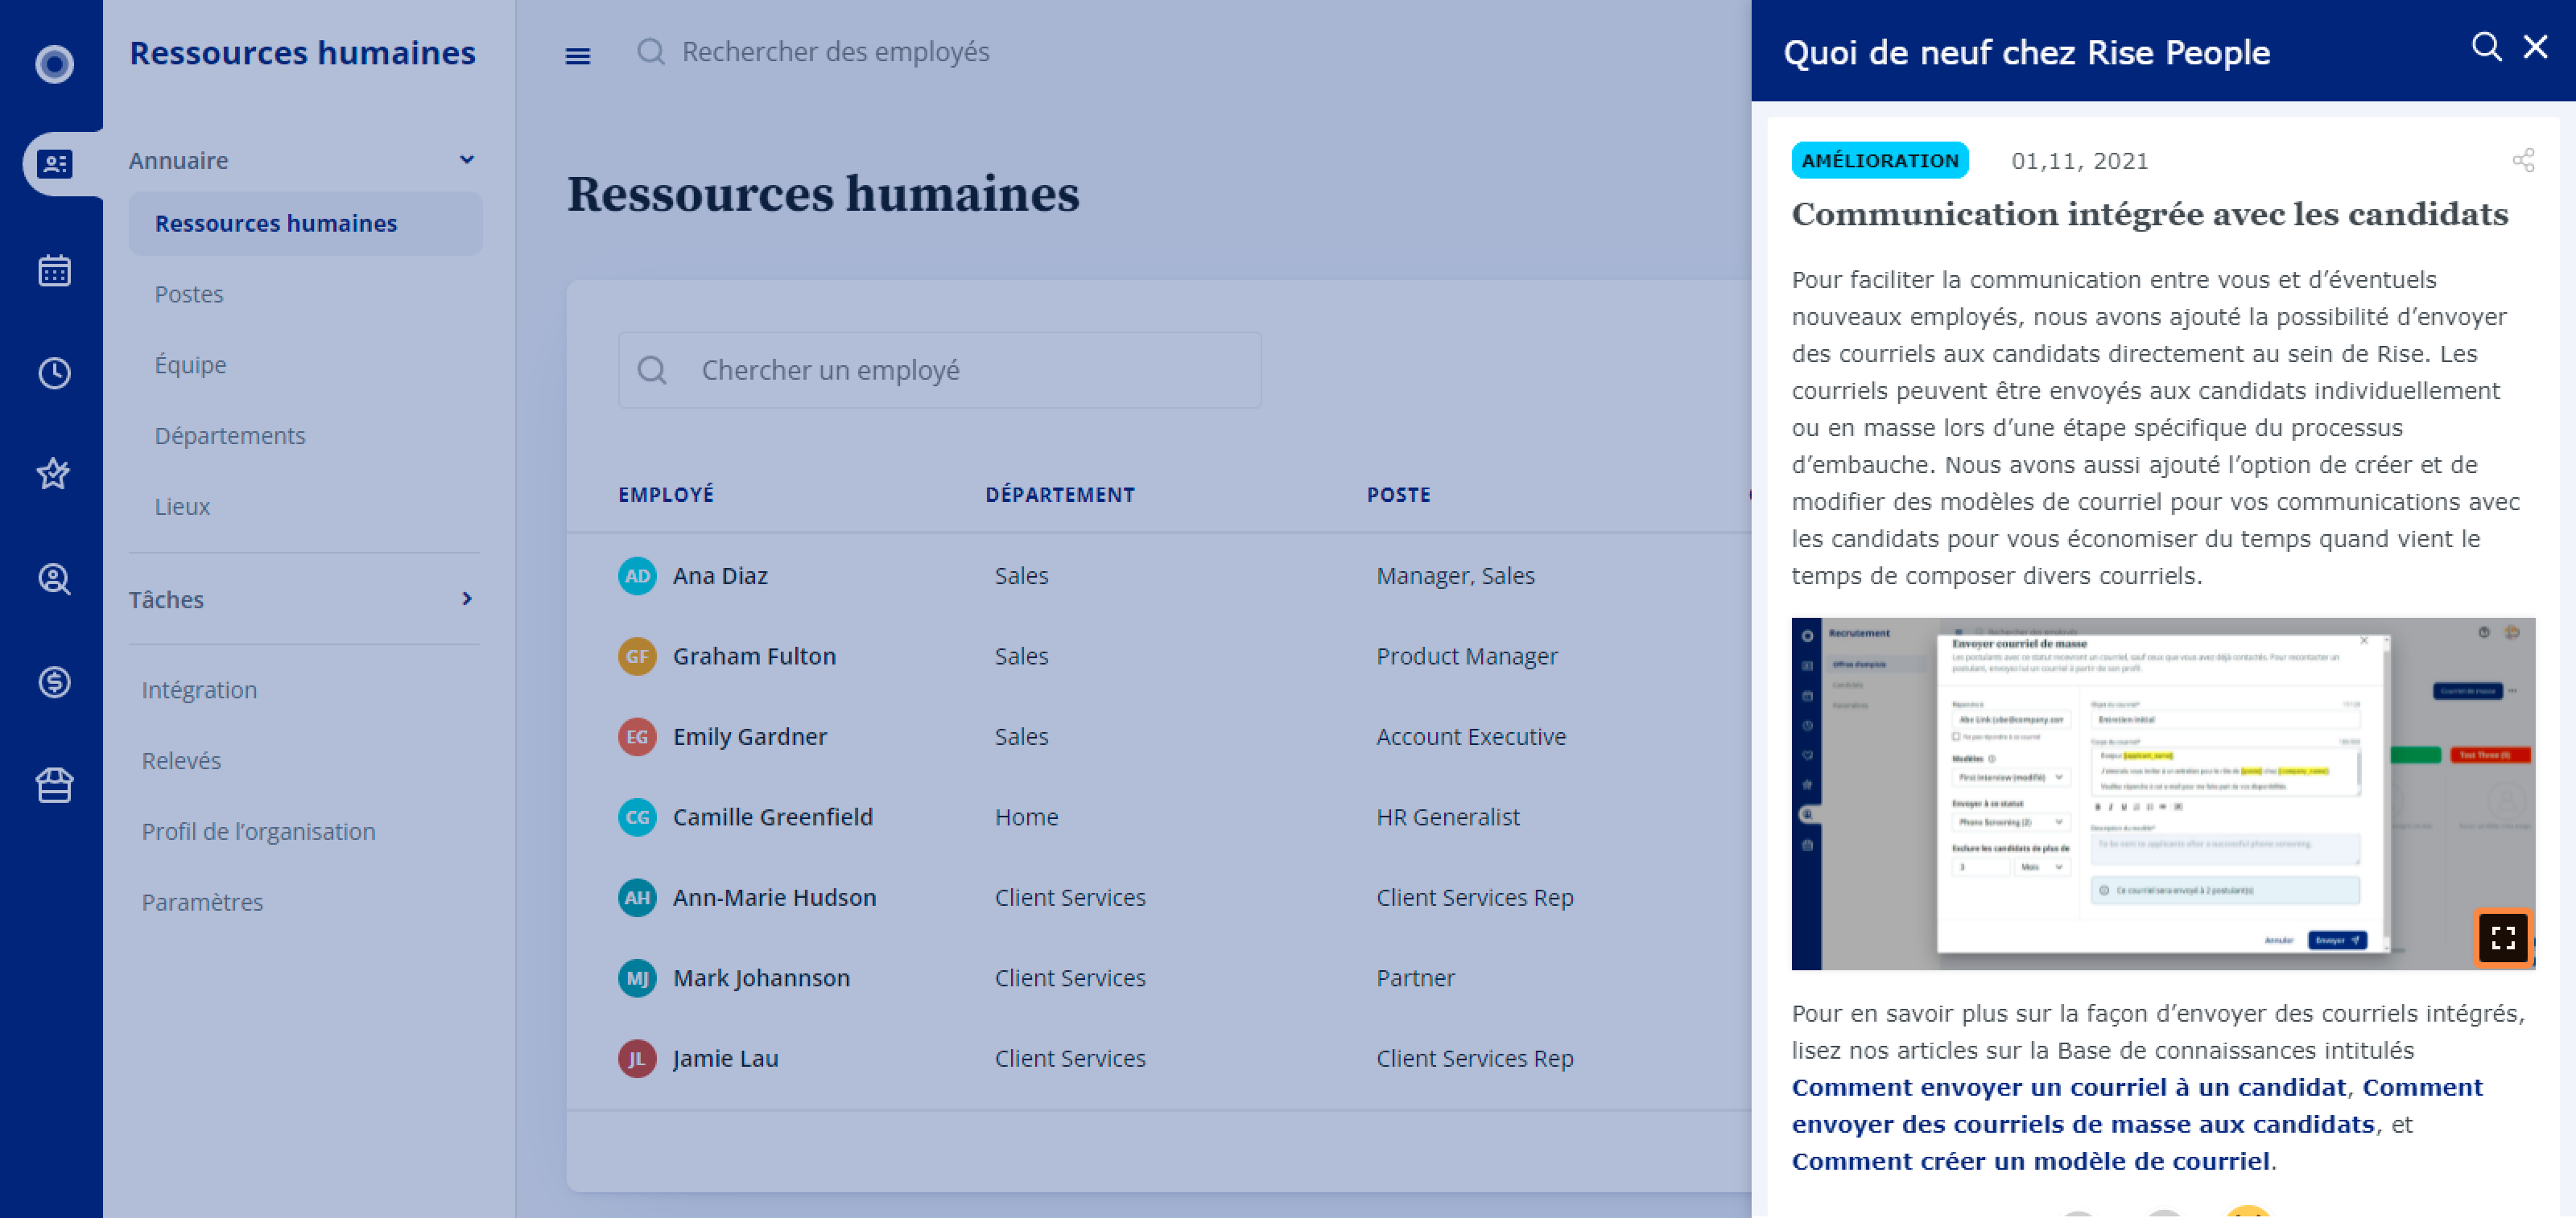This screenshot has height=1218, width=2576.
Task: Open Ann-Marie Hudson's employee name
Action: [774, 897]
